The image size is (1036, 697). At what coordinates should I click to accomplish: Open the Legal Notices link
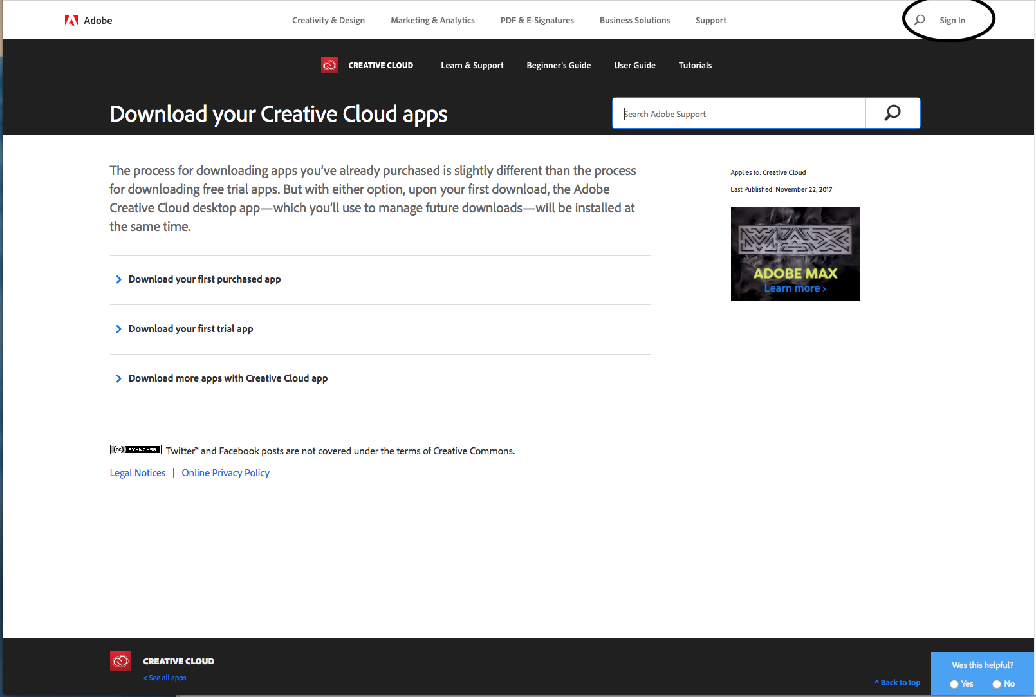coord(138,473)
